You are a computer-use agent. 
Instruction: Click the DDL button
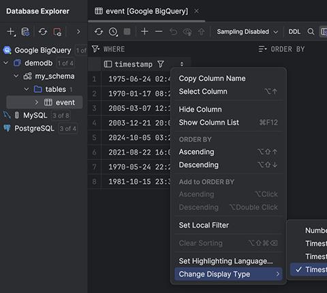(294, 31)
